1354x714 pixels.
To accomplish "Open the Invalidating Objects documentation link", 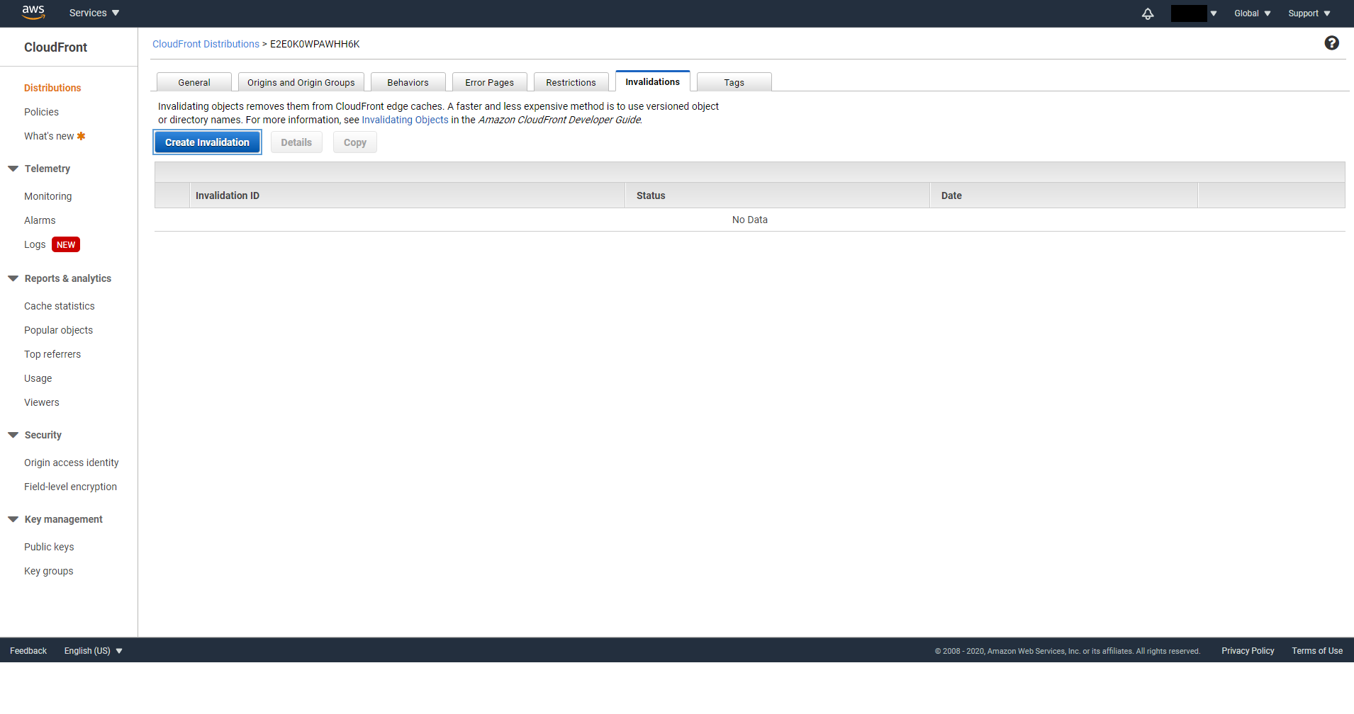I will 405,120.
